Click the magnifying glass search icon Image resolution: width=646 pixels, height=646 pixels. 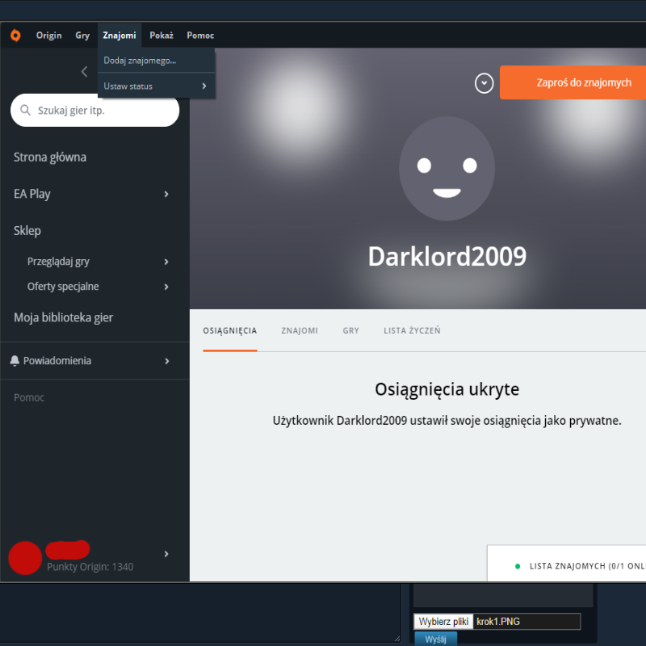tap(26, 110)
